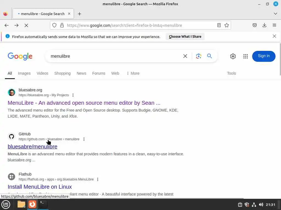Switch to the News tab
This screenshot has height=210, width=281.
click(x=81, y=73)
